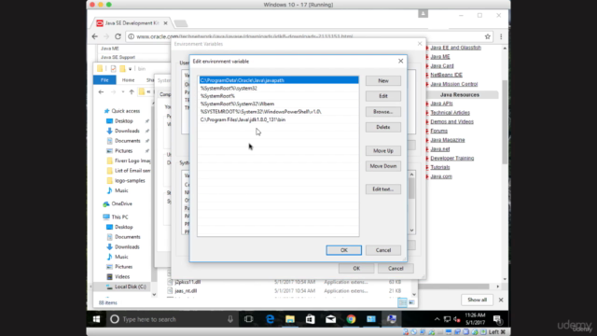
Task: Click the Edit text... button
Action: tap(383, 189)
